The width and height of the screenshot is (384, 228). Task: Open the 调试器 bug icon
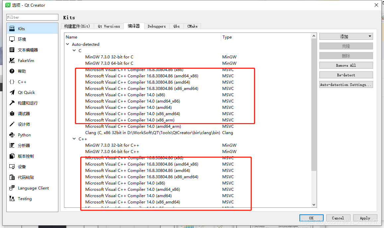(x=12, y=114)
